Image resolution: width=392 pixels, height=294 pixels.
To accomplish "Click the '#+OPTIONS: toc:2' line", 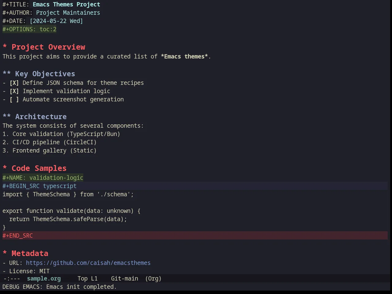I will 29,29.
